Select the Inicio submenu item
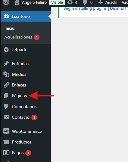This screenshot has height=162, width=128. click(x=9, y=29)
